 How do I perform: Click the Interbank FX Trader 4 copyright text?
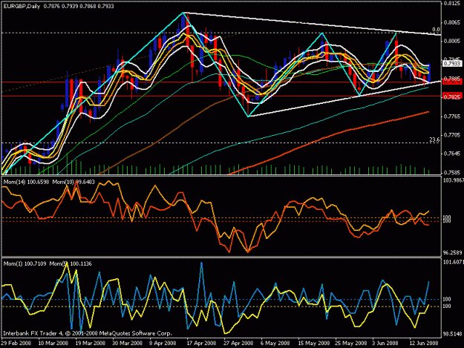[x=88, y=333]
